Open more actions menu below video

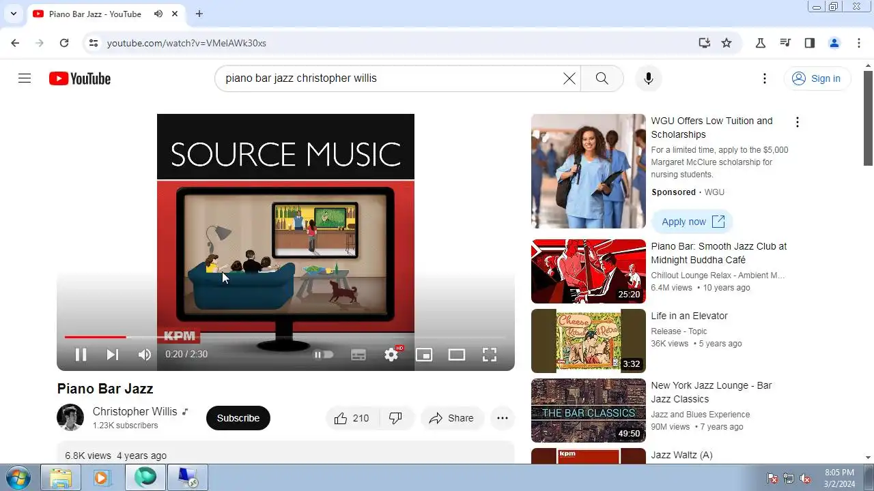[503, 418]
